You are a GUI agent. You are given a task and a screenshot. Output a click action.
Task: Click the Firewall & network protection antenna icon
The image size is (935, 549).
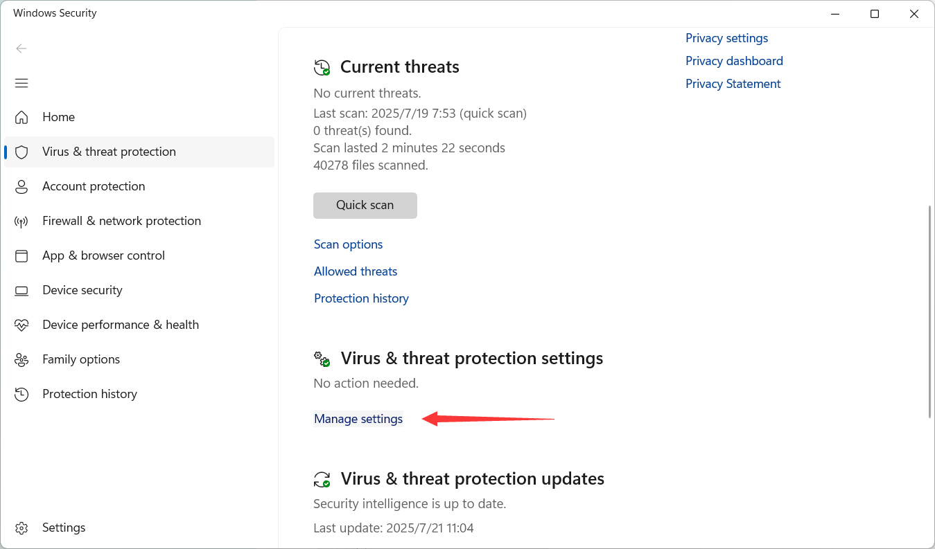coord(21,222)
